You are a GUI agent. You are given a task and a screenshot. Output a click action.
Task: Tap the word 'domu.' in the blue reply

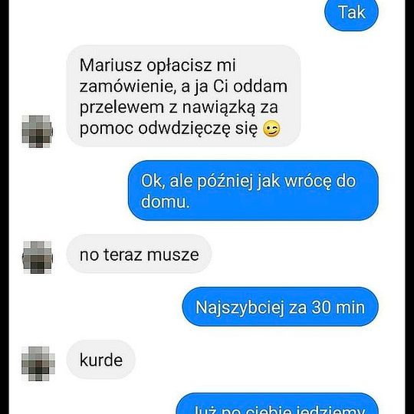[166, 202]
